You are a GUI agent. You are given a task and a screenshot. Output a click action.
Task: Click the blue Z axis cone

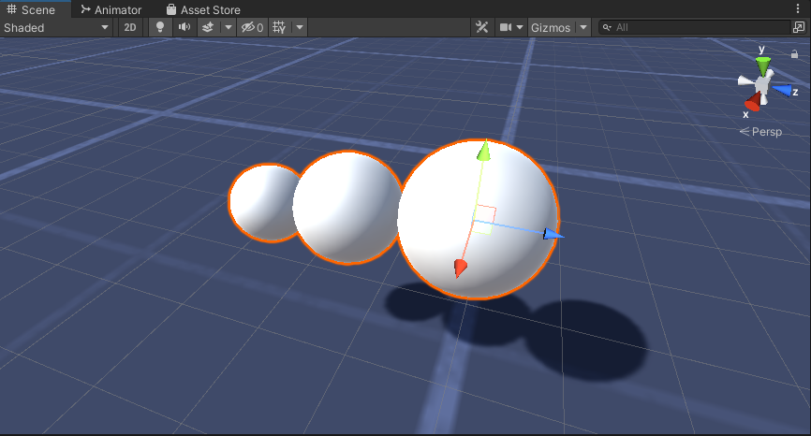pos(783,90)
